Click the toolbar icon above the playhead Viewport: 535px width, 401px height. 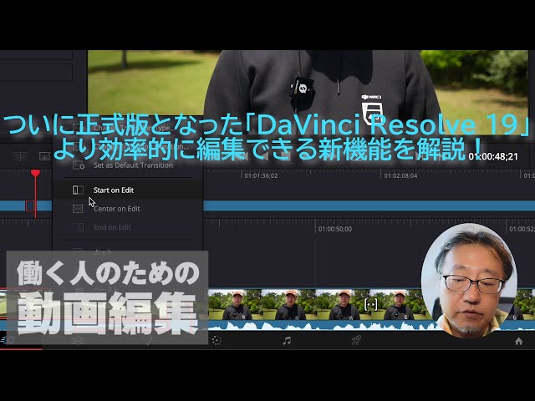pyautogui.click(x=43, y=156)
